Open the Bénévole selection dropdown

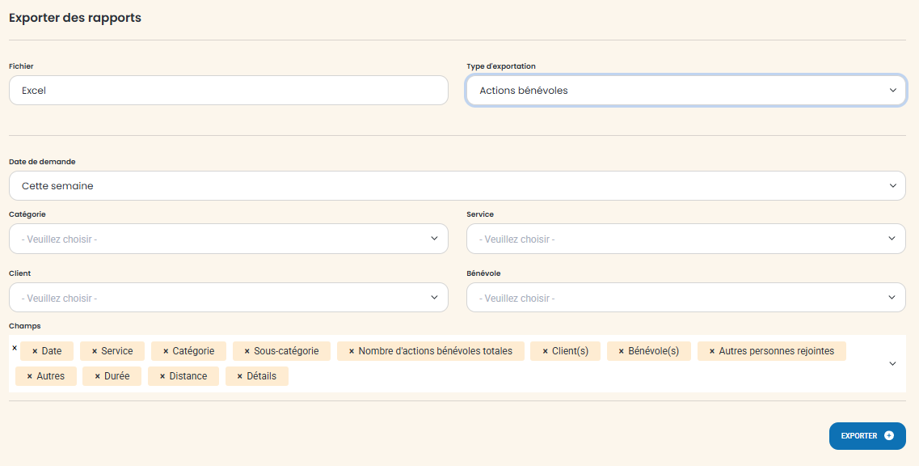685,298
